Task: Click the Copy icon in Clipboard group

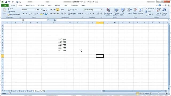Action: click(9, 11)
